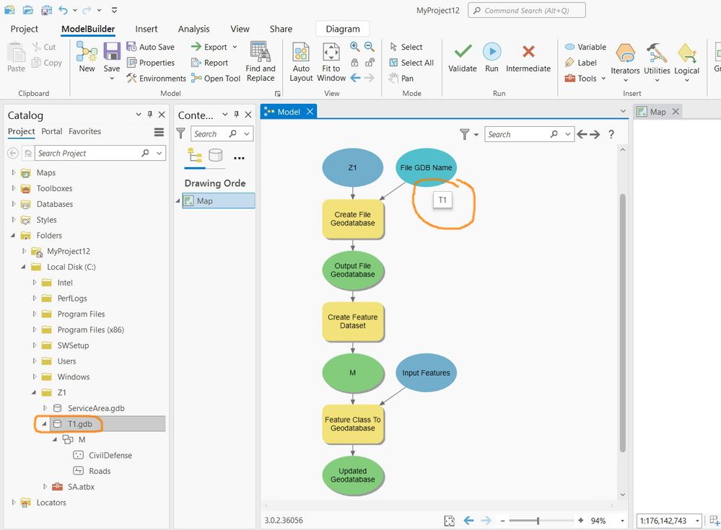Click the Report button
Viewport: 721px width, 530px height.
210,63
